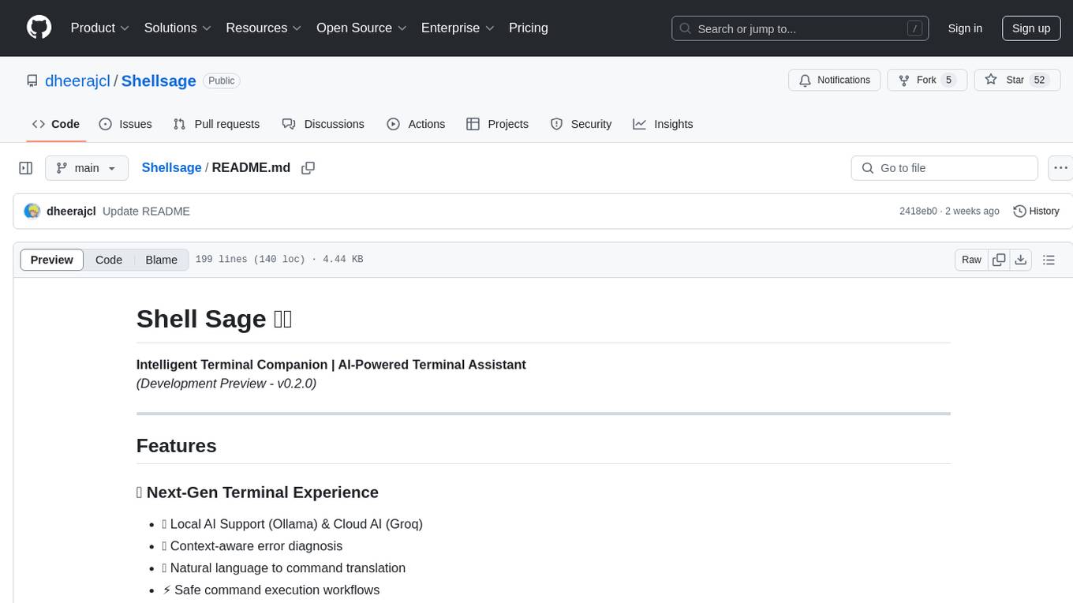Viewport: 1073px width, 603px height.
Task: Select the Preview view
Action: 52,260
